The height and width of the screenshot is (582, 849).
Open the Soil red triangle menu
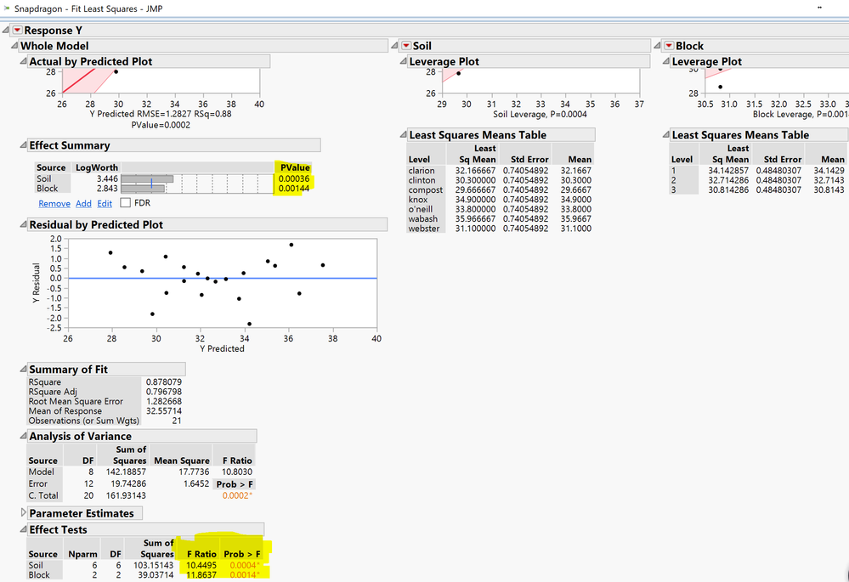[x=406, y=46]
